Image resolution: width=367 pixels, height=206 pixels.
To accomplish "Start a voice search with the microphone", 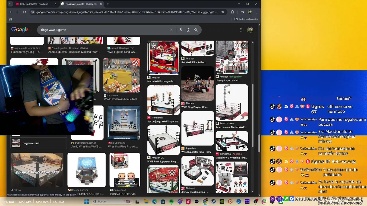I will (x=181, y=30).
